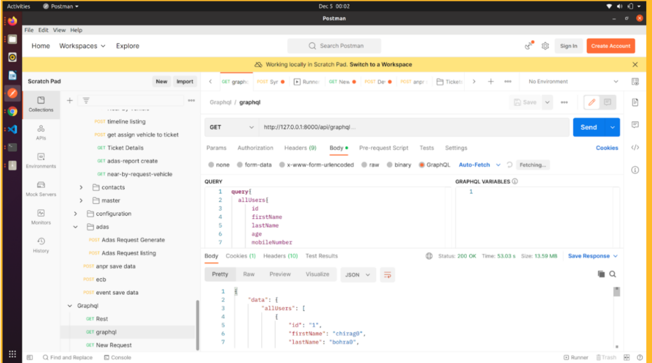
Task: Open the Ubuntu Show Applications grid
Action: (13, 354)
